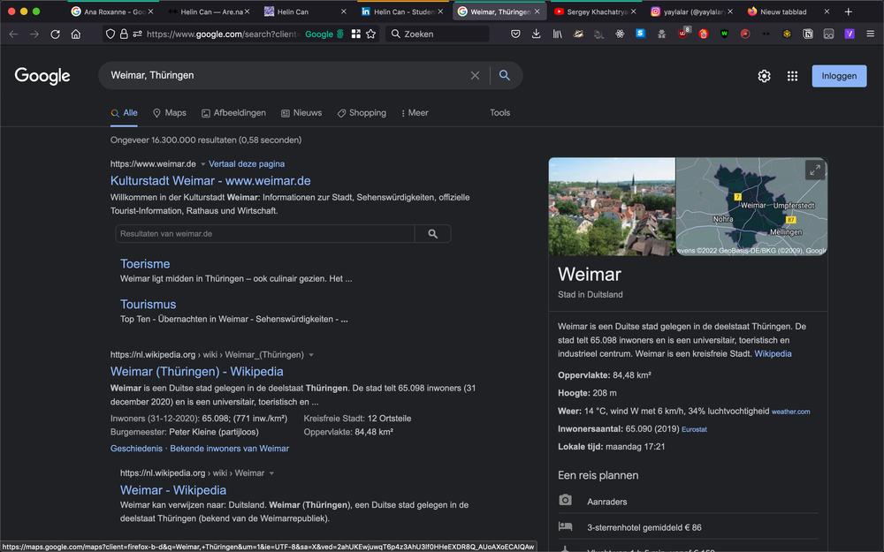Viewport: 884px width, 552px height.
Task: Select the Afbeeldingen search filter
Action: [233, 113]
